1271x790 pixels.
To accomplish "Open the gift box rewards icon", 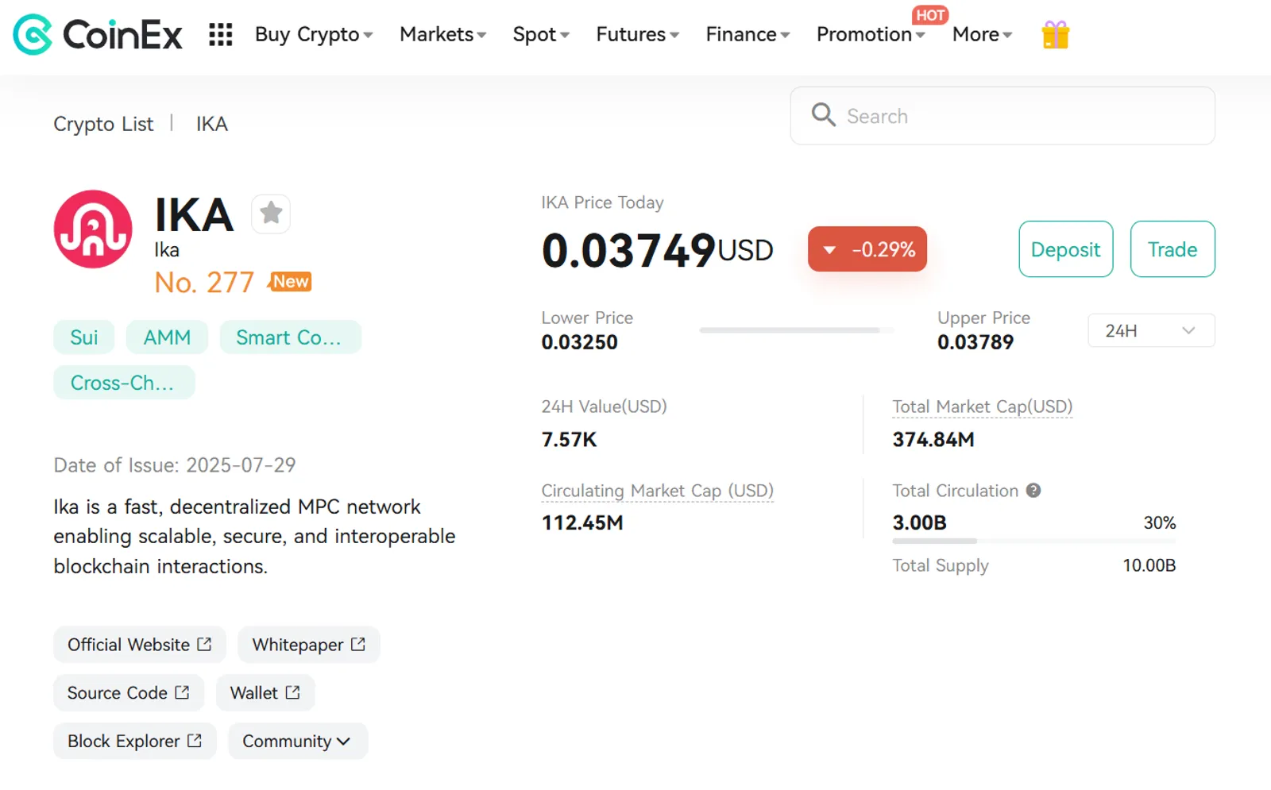I will (1056, 34).
